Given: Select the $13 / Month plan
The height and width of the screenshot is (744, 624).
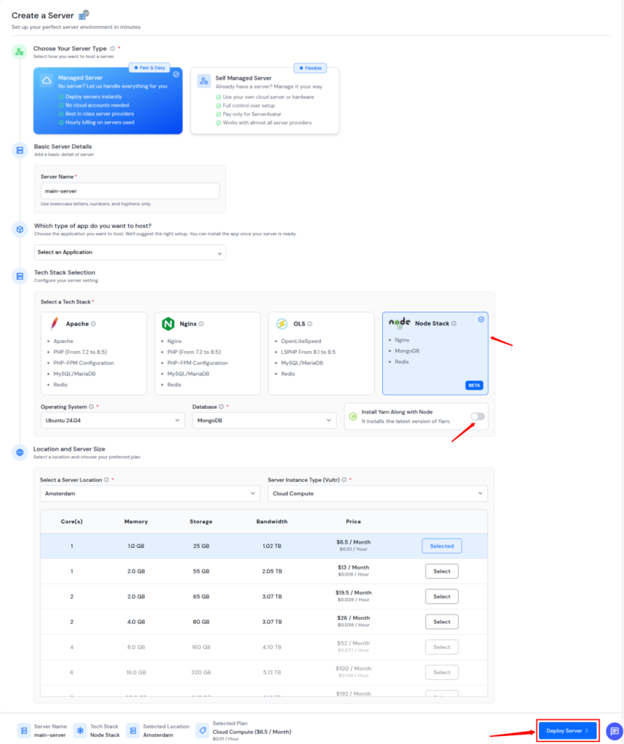Looking at the screenshot, I should pyautogui.click(x=442, y=571).
